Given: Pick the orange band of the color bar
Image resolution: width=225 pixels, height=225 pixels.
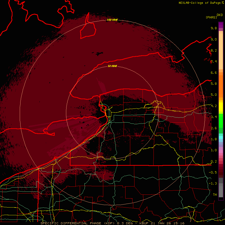Looking at the screenshot, I should coord(221,86).
